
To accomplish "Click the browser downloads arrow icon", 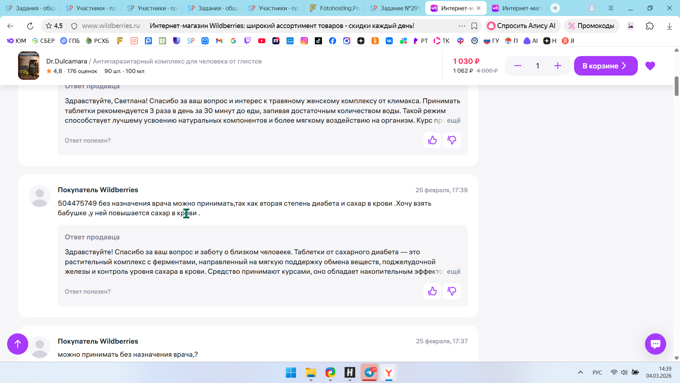I will [669, 26].
